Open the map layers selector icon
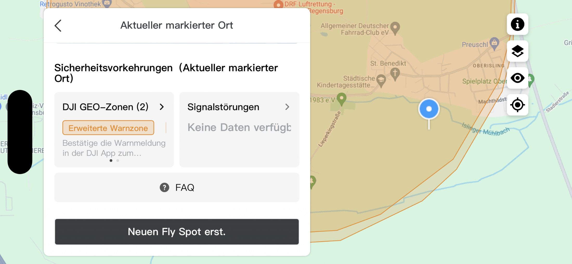 coord(517,51)
